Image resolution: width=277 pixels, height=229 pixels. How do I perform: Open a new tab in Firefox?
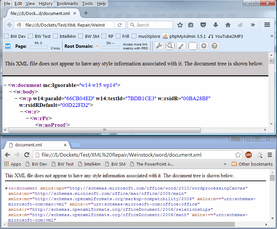86,13
